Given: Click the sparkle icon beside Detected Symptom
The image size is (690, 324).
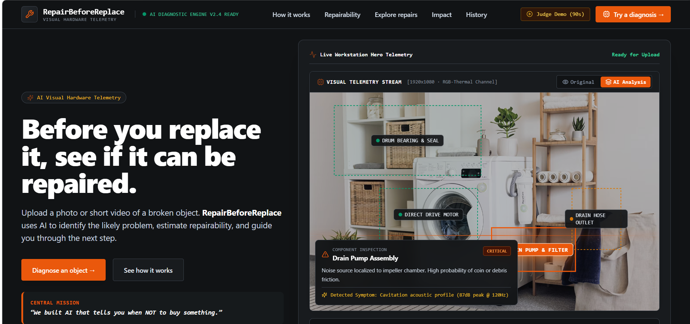Looking at the screenshot, I should [x=325, y=295].
